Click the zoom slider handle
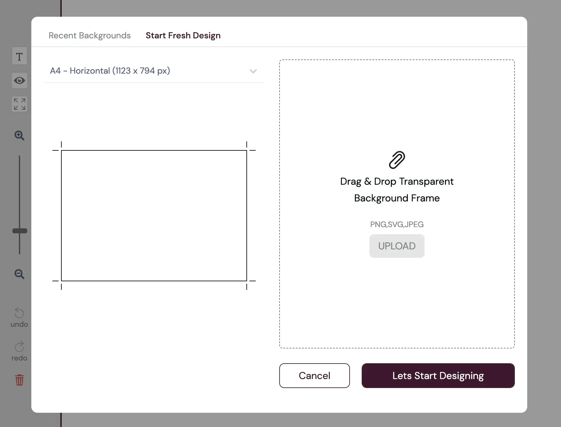561x427 pixels. 20,231
